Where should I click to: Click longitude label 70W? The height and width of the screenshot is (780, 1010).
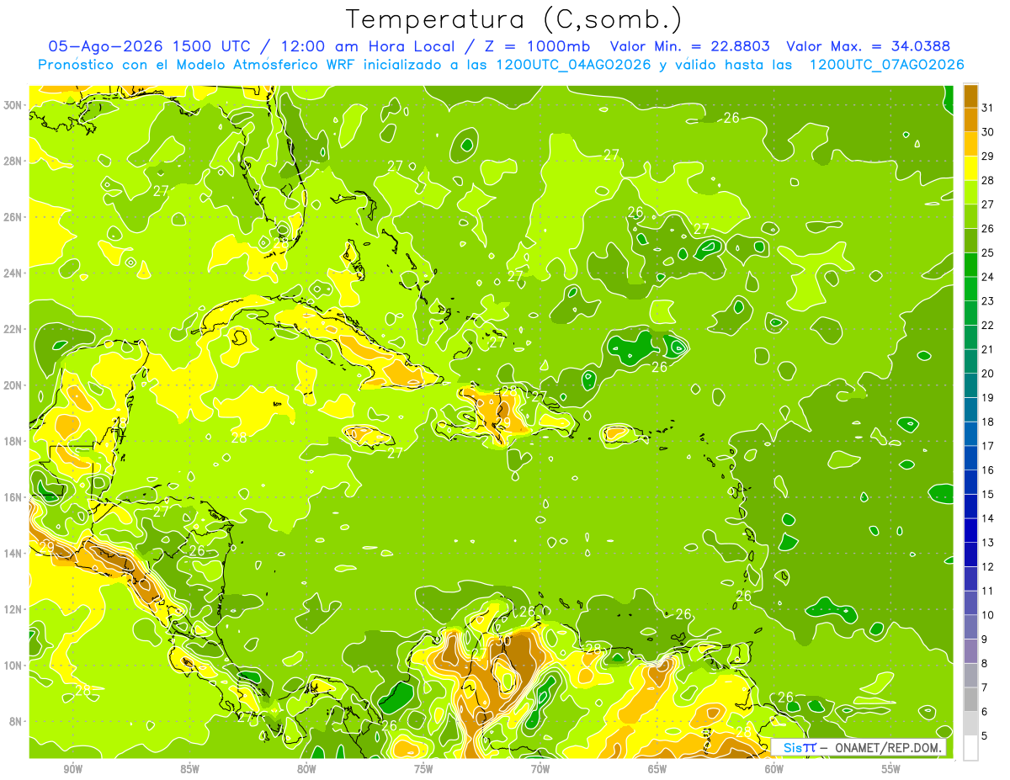(x=540, y=769)
